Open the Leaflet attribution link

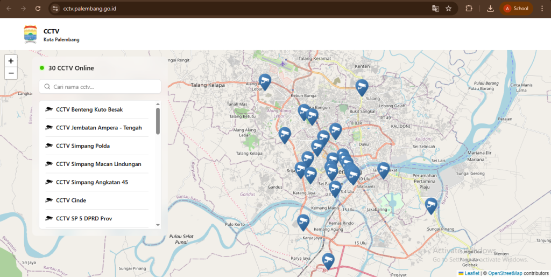pos(471,273)
